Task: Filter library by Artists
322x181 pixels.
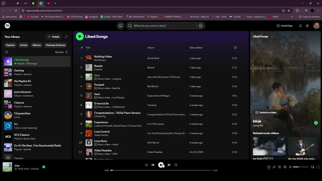Action: point(24,45)
